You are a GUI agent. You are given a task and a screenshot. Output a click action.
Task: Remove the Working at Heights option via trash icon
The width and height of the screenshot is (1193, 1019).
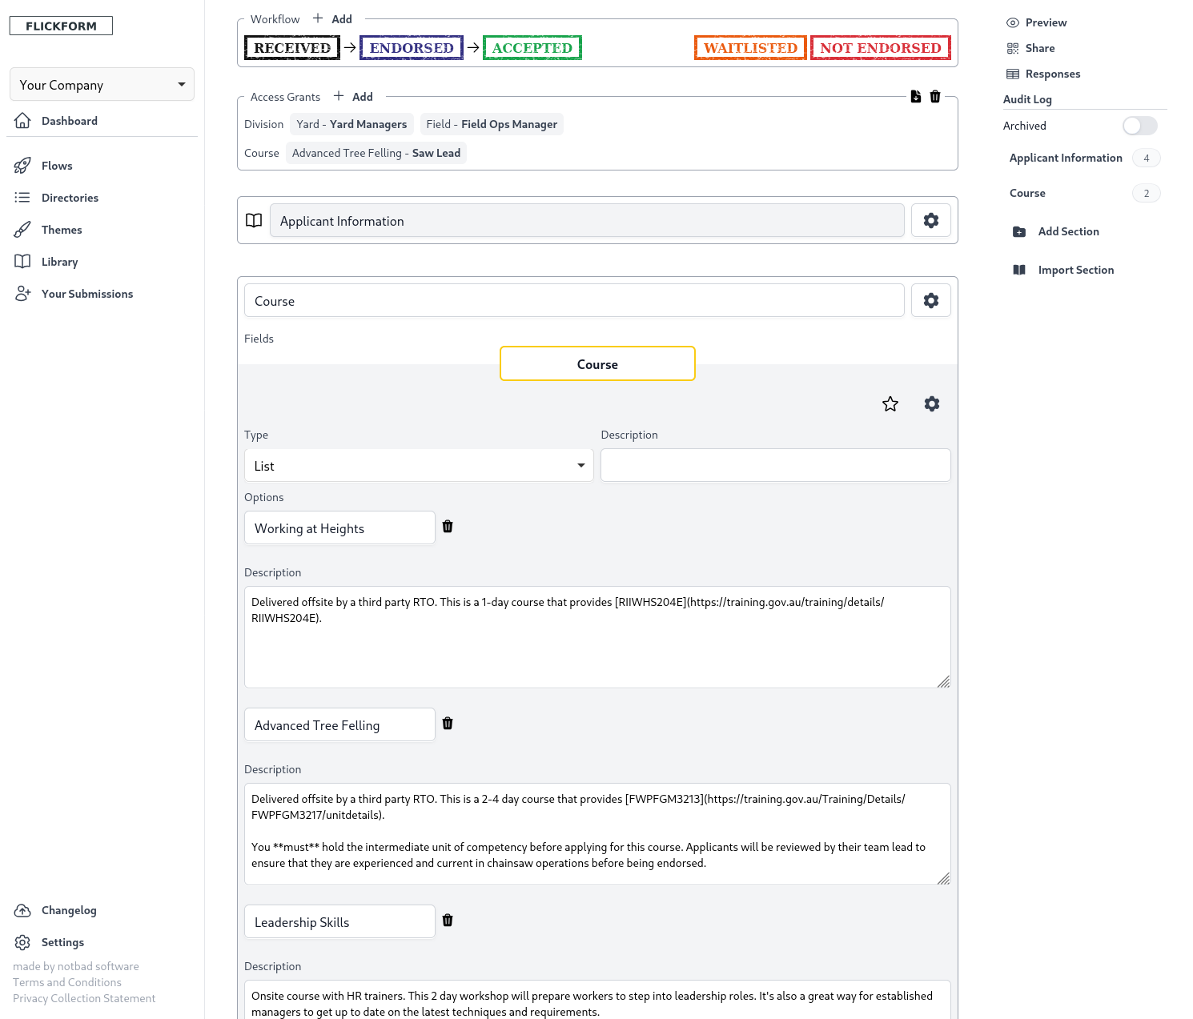pyautogui.click(x=448, y=527)
